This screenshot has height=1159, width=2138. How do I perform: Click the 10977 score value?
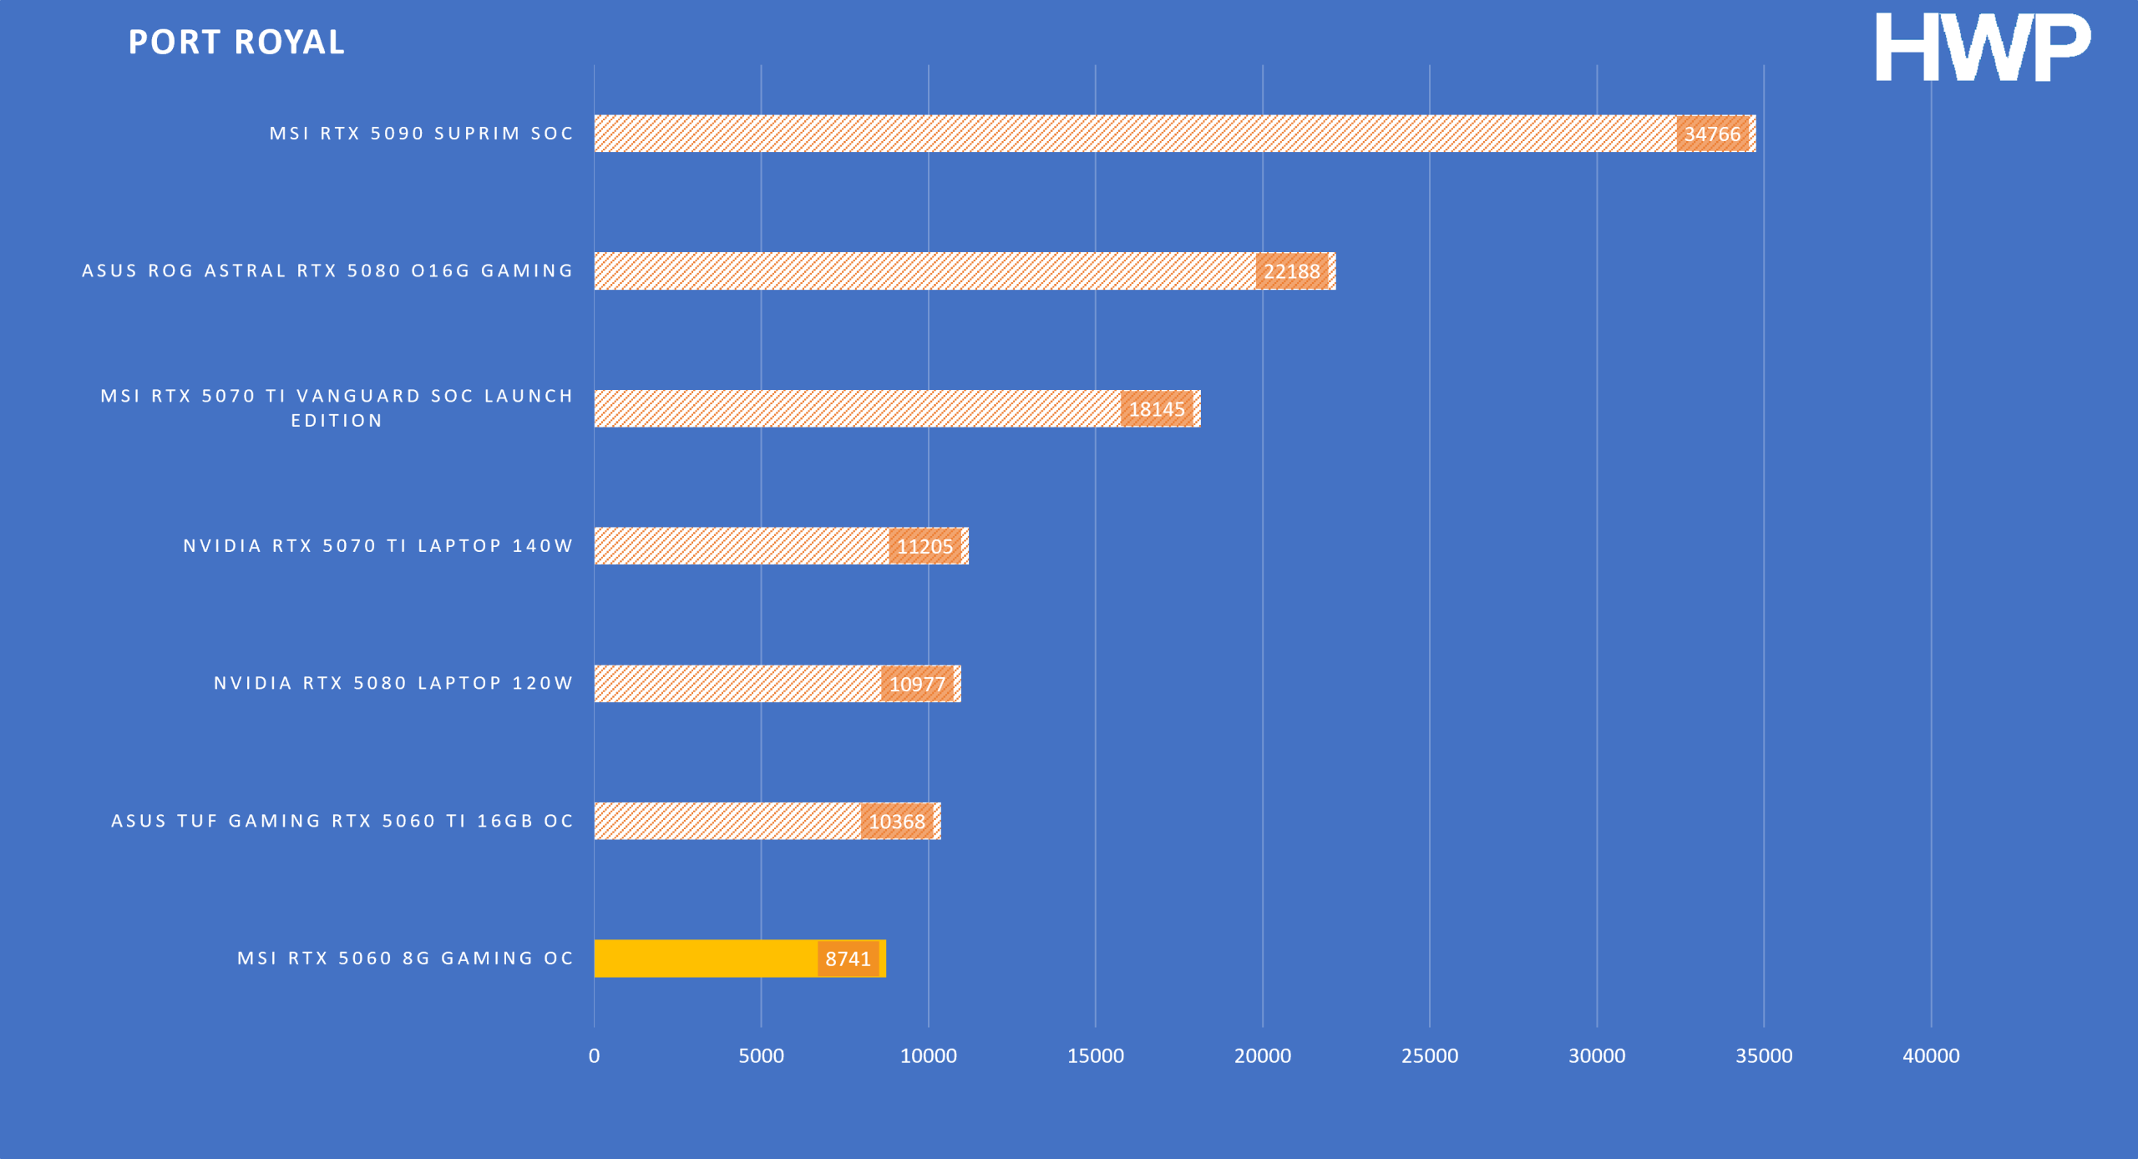click(917, 684)
